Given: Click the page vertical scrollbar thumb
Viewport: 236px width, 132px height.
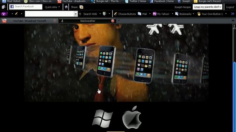Looking at the screenshot, I should [x=234, y=96].
